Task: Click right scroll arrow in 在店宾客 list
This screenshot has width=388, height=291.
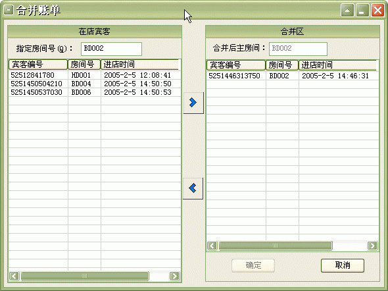Action: (174, 276)
